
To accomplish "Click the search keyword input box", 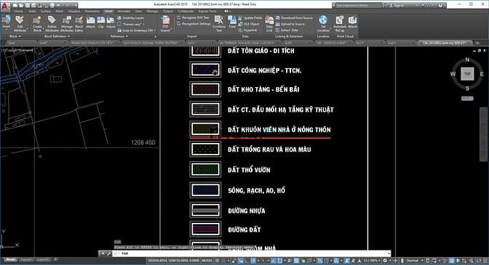I will coord(358,5).
